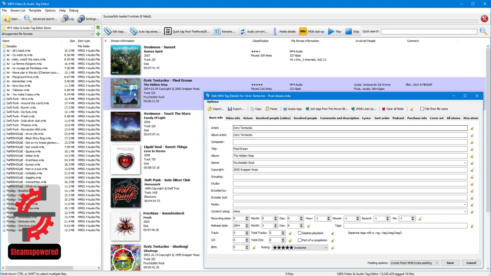The image size is (491, 276).
Task: Switch to the Lyrics tab
Action: [366, 118]
